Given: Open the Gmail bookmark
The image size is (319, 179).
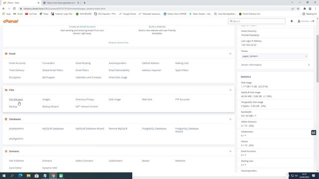Looking at the screenshot, I should click(18, 14).
